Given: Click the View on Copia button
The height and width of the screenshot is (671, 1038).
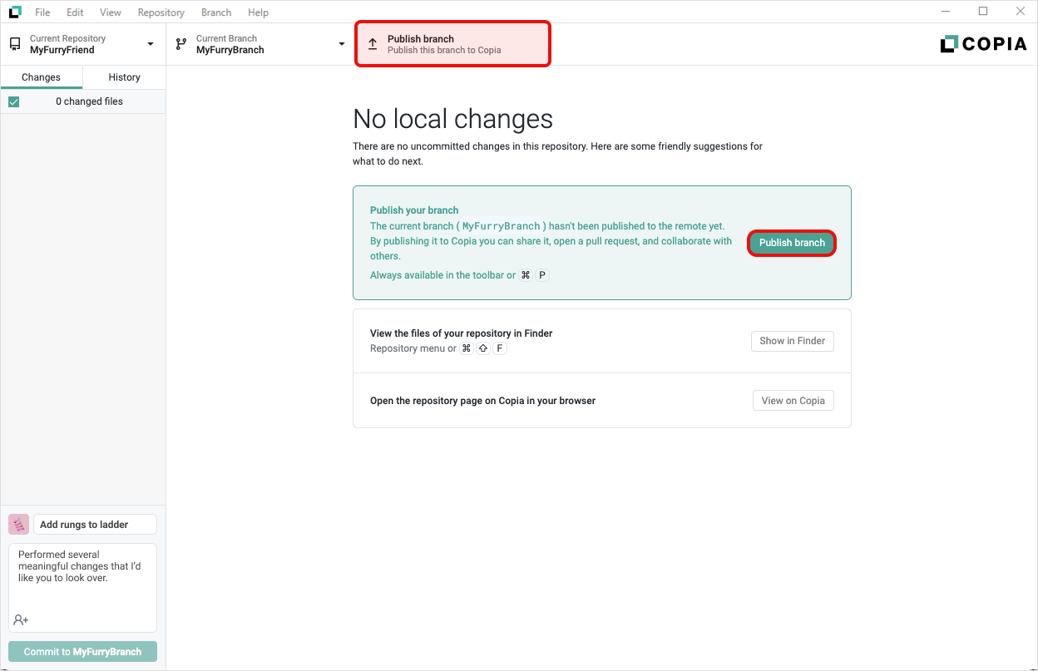Looking at the screenshot, I should (x=793, y=401).
